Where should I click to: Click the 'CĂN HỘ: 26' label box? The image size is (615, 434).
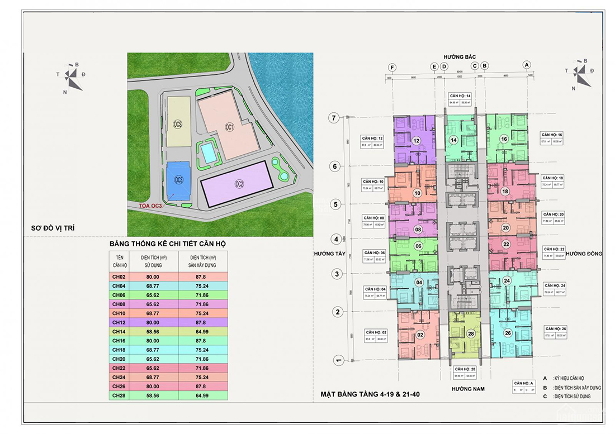click(x=555, y=332)
